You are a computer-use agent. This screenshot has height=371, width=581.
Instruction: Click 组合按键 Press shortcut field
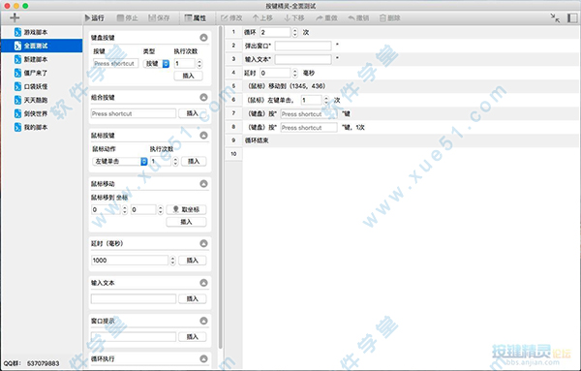point(134,113)
